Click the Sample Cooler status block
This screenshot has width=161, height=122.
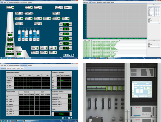coord(38,18)
